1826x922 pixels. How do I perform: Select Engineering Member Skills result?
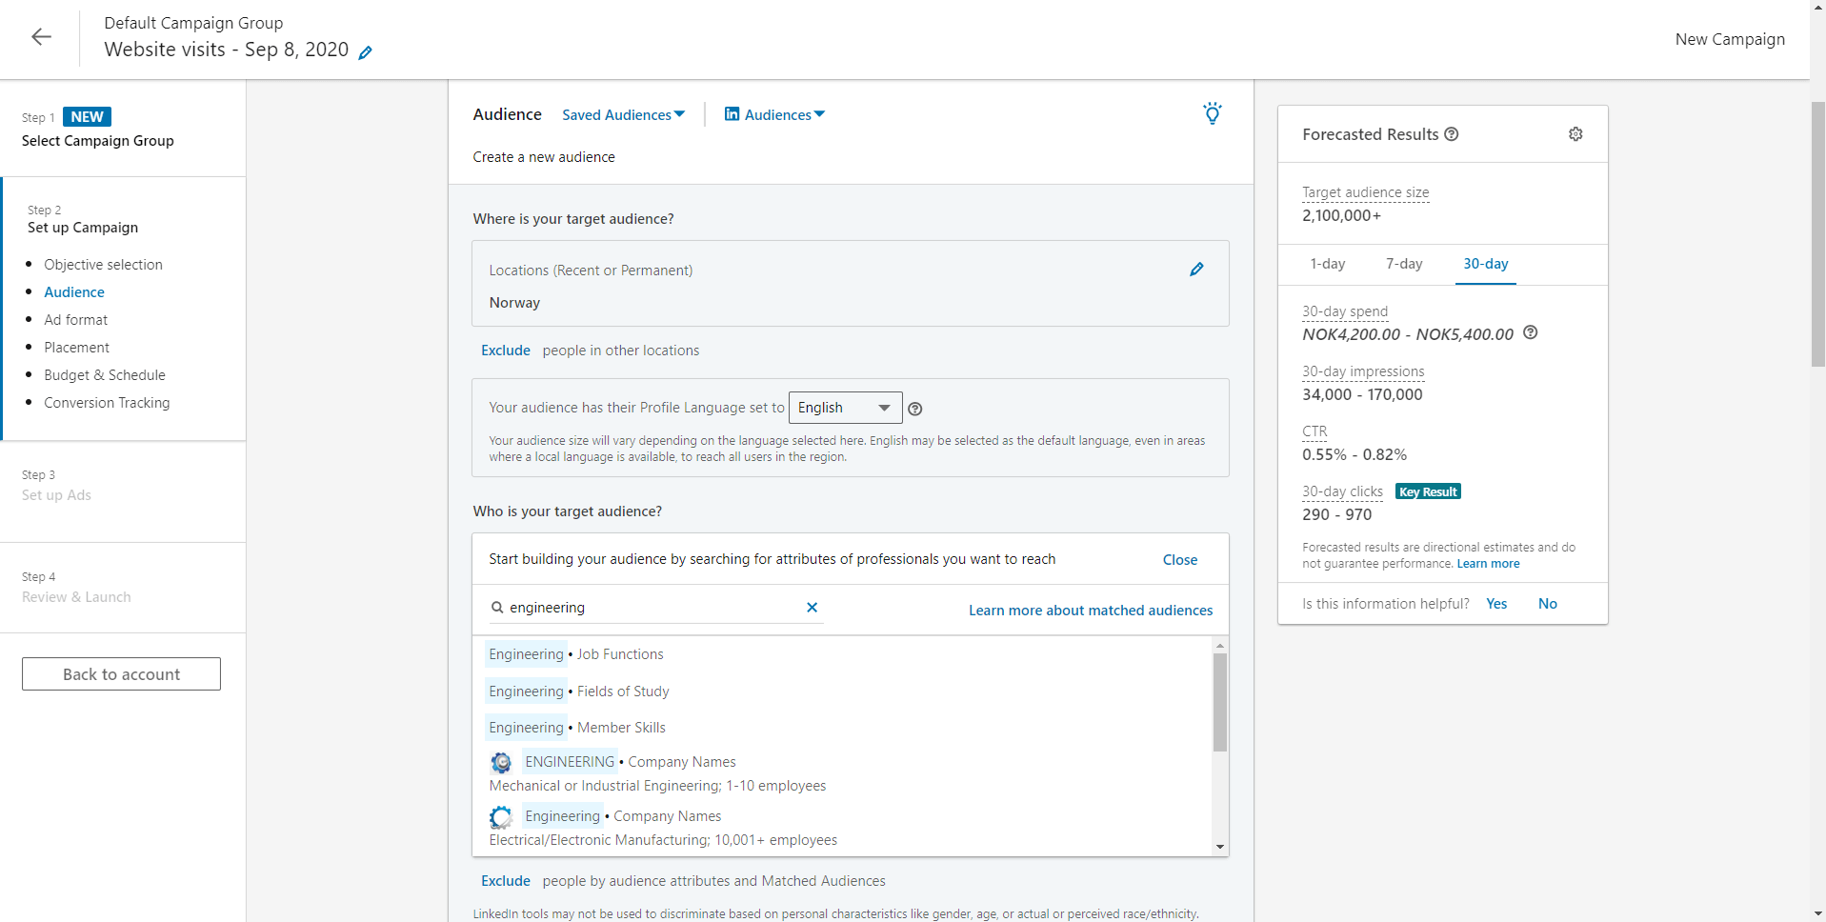842,728
